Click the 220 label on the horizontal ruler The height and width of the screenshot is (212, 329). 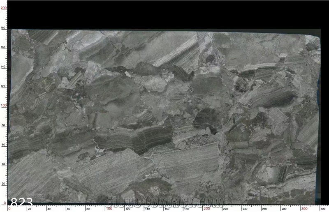[x=225, y=209]
